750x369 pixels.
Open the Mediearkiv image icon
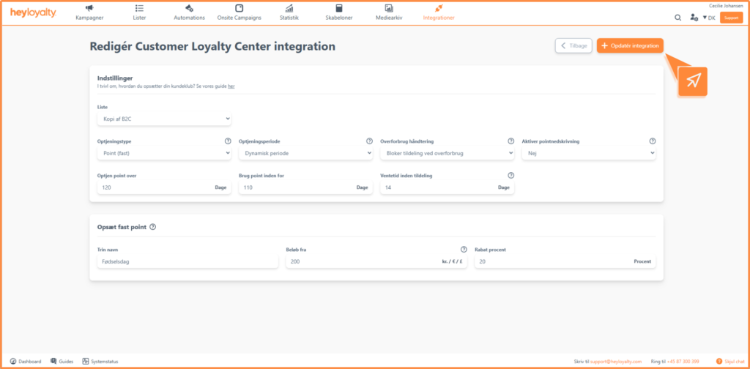click(x=389, y=8)
